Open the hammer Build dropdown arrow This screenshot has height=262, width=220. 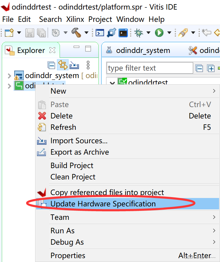pyautogui.click(x=86, y=33)
